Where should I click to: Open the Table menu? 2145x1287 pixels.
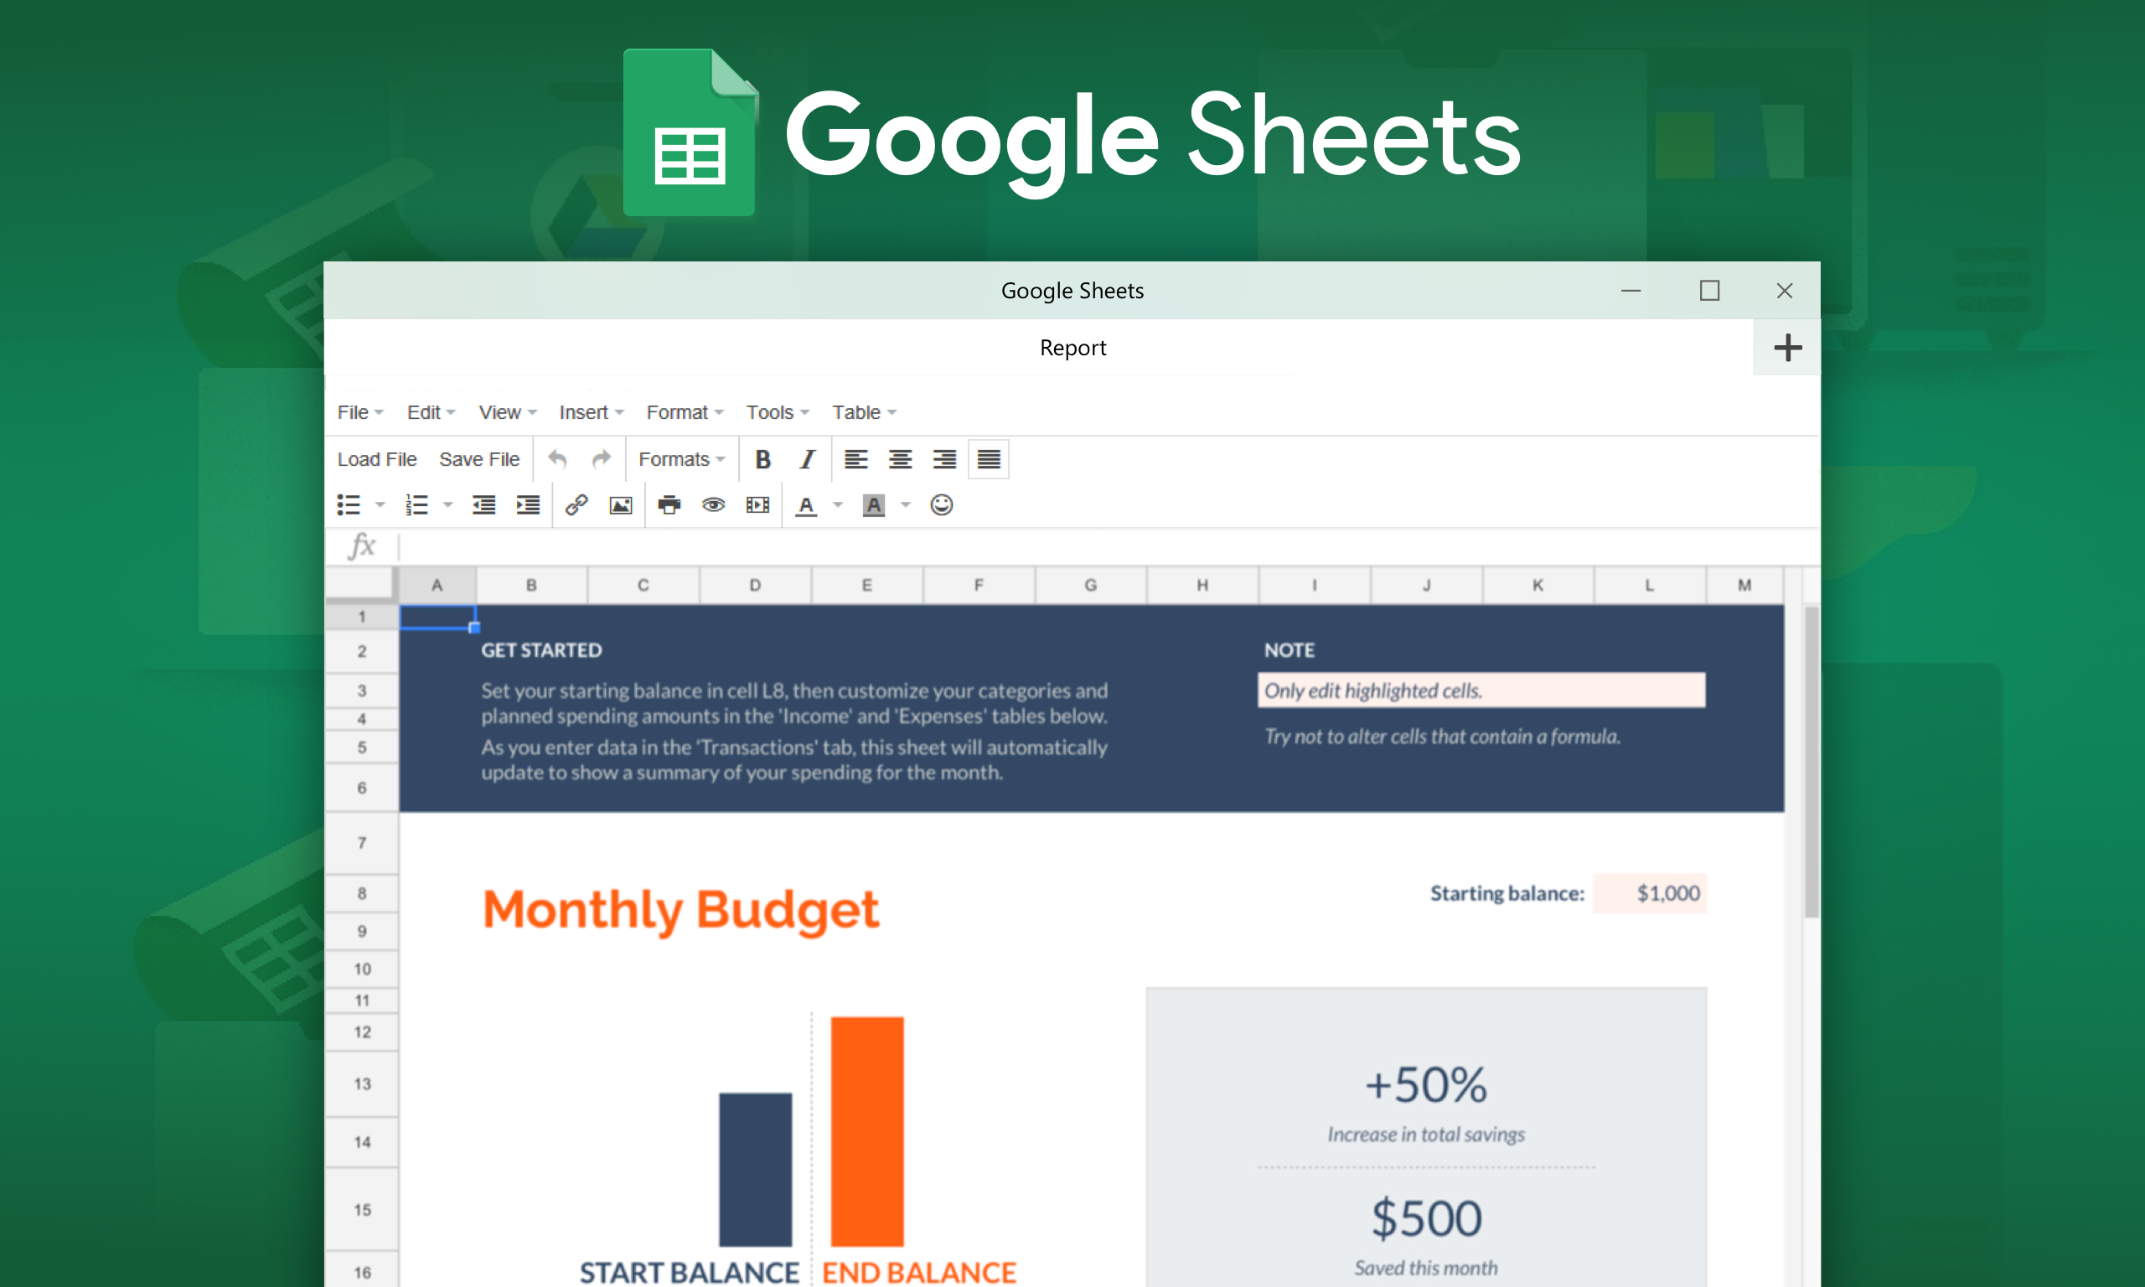865,413
